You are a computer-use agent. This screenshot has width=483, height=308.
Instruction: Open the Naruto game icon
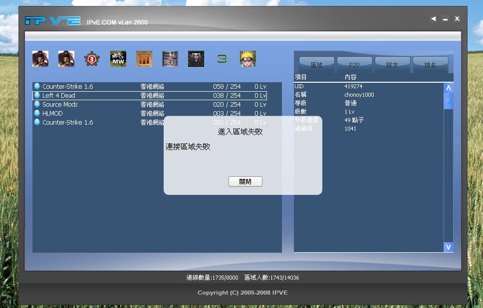[248, 59]
